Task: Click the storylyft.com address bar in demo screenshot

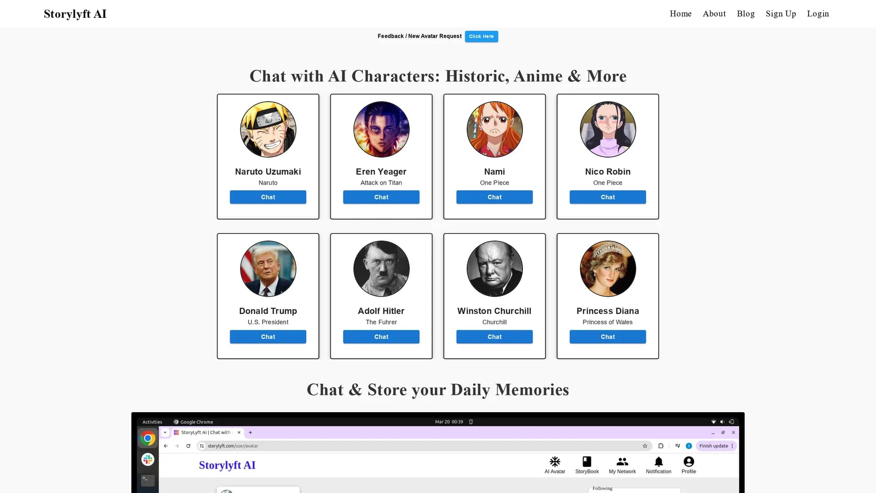Action: tap(424, 446)
